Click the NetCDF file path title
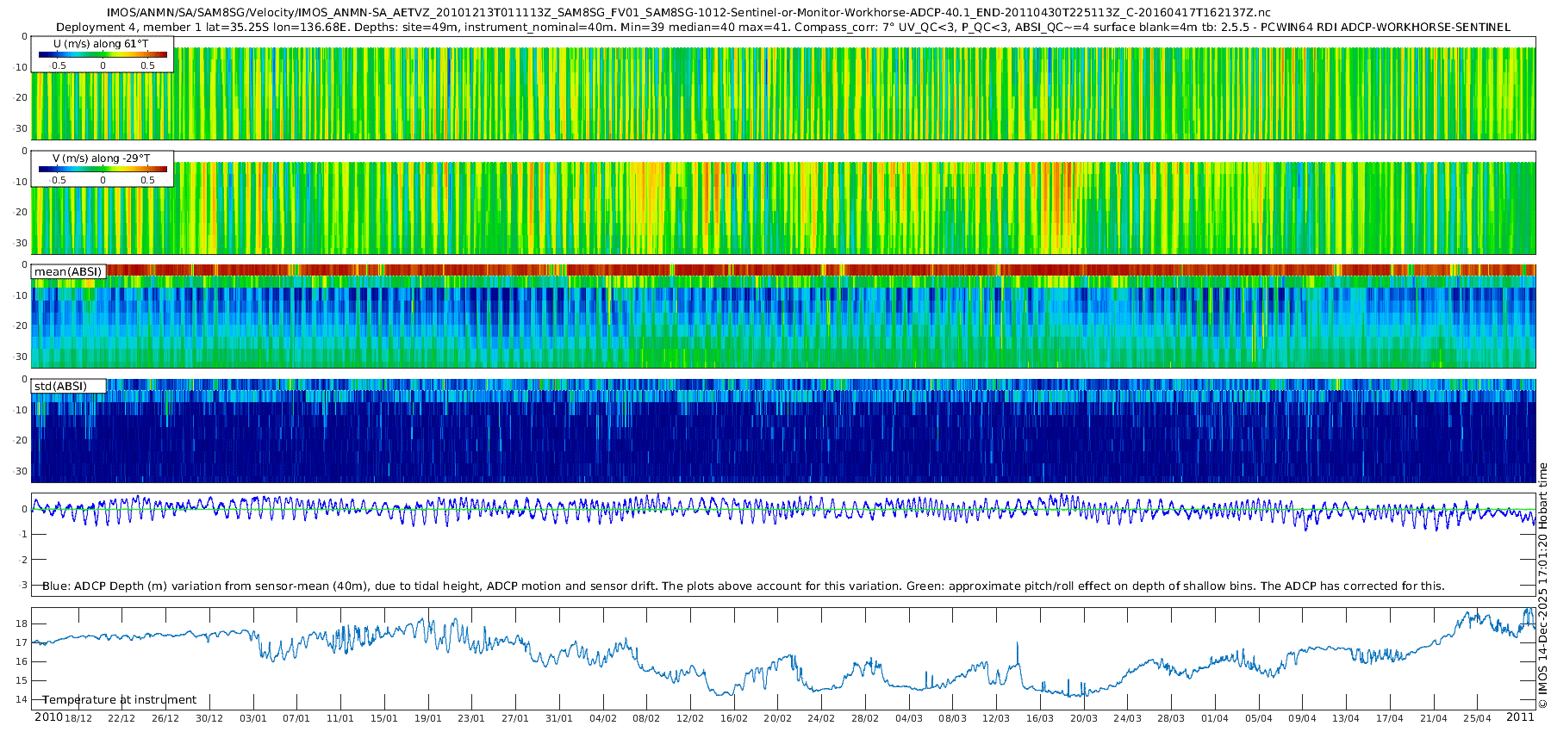Image resolution: width=1551 pixels, height=732 pixels. (x=688, y=13)
